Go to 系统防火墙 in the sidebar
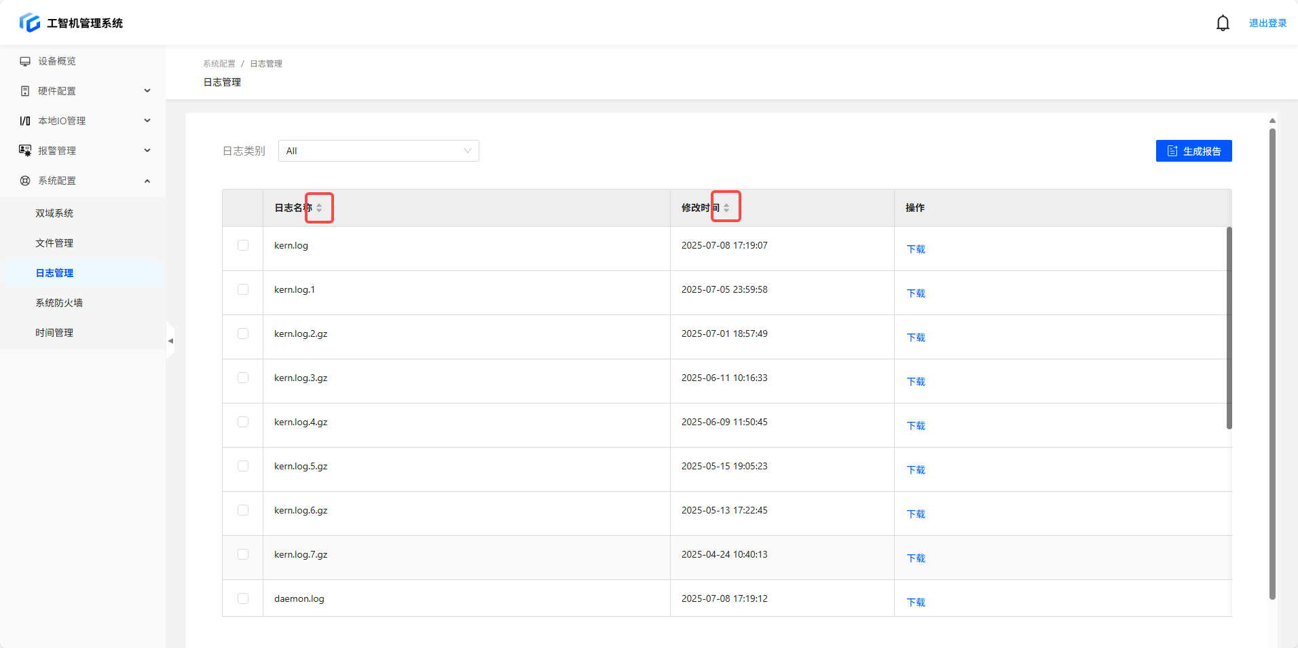Viewport: 1298px width, 648px height. pyautogui.click(x=59, y=303)
